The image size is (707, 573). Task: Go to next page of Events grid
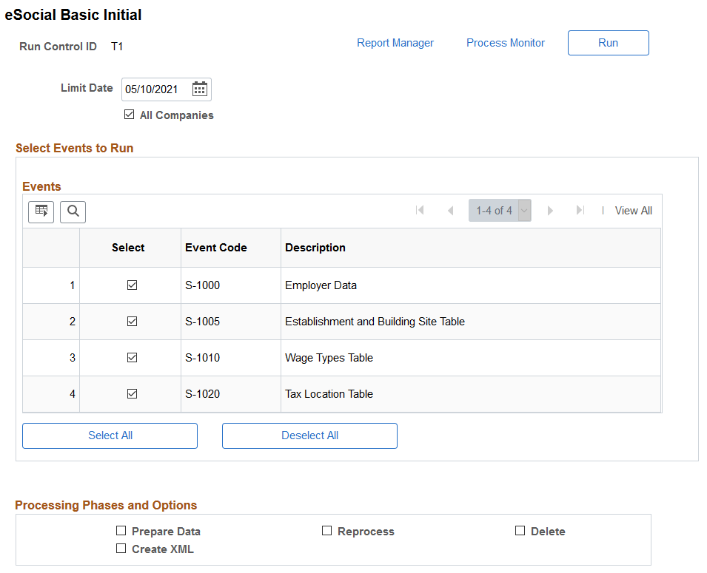coord(549,211)
